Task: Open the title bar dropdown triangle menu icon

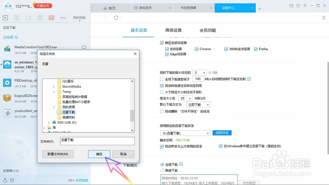Action: tap(305, 6)
